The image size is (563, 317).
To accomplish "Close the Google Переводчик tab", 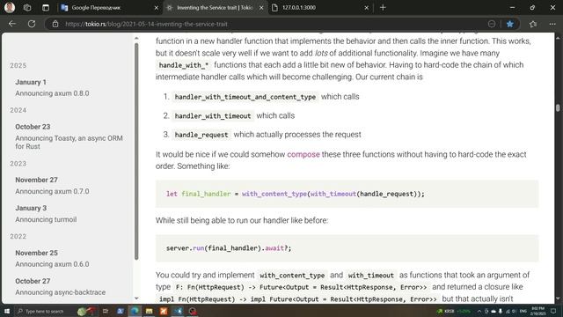I will 157,8.
